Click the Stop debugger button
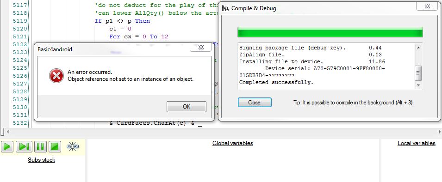The height and width of the screenshot is (182, 442). 55,146
